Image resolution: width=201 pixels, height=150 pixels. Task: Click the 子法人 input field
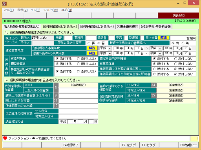click(43, 43)
